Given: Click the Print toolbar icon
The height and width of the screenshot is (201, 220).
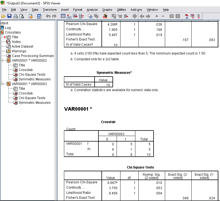Looking at the screenshot, I should click(x=15, y=17).
